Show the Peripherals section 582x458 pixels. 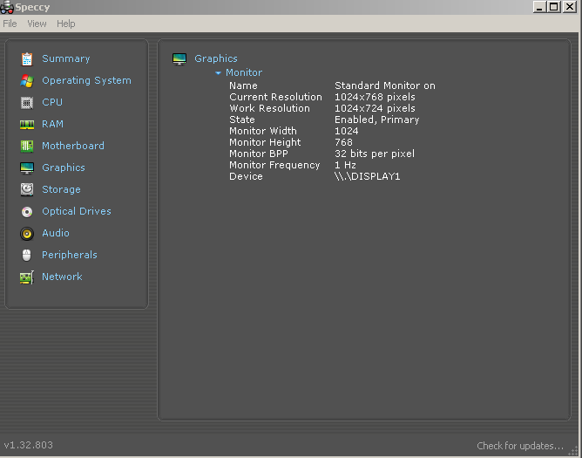point(70,255)
